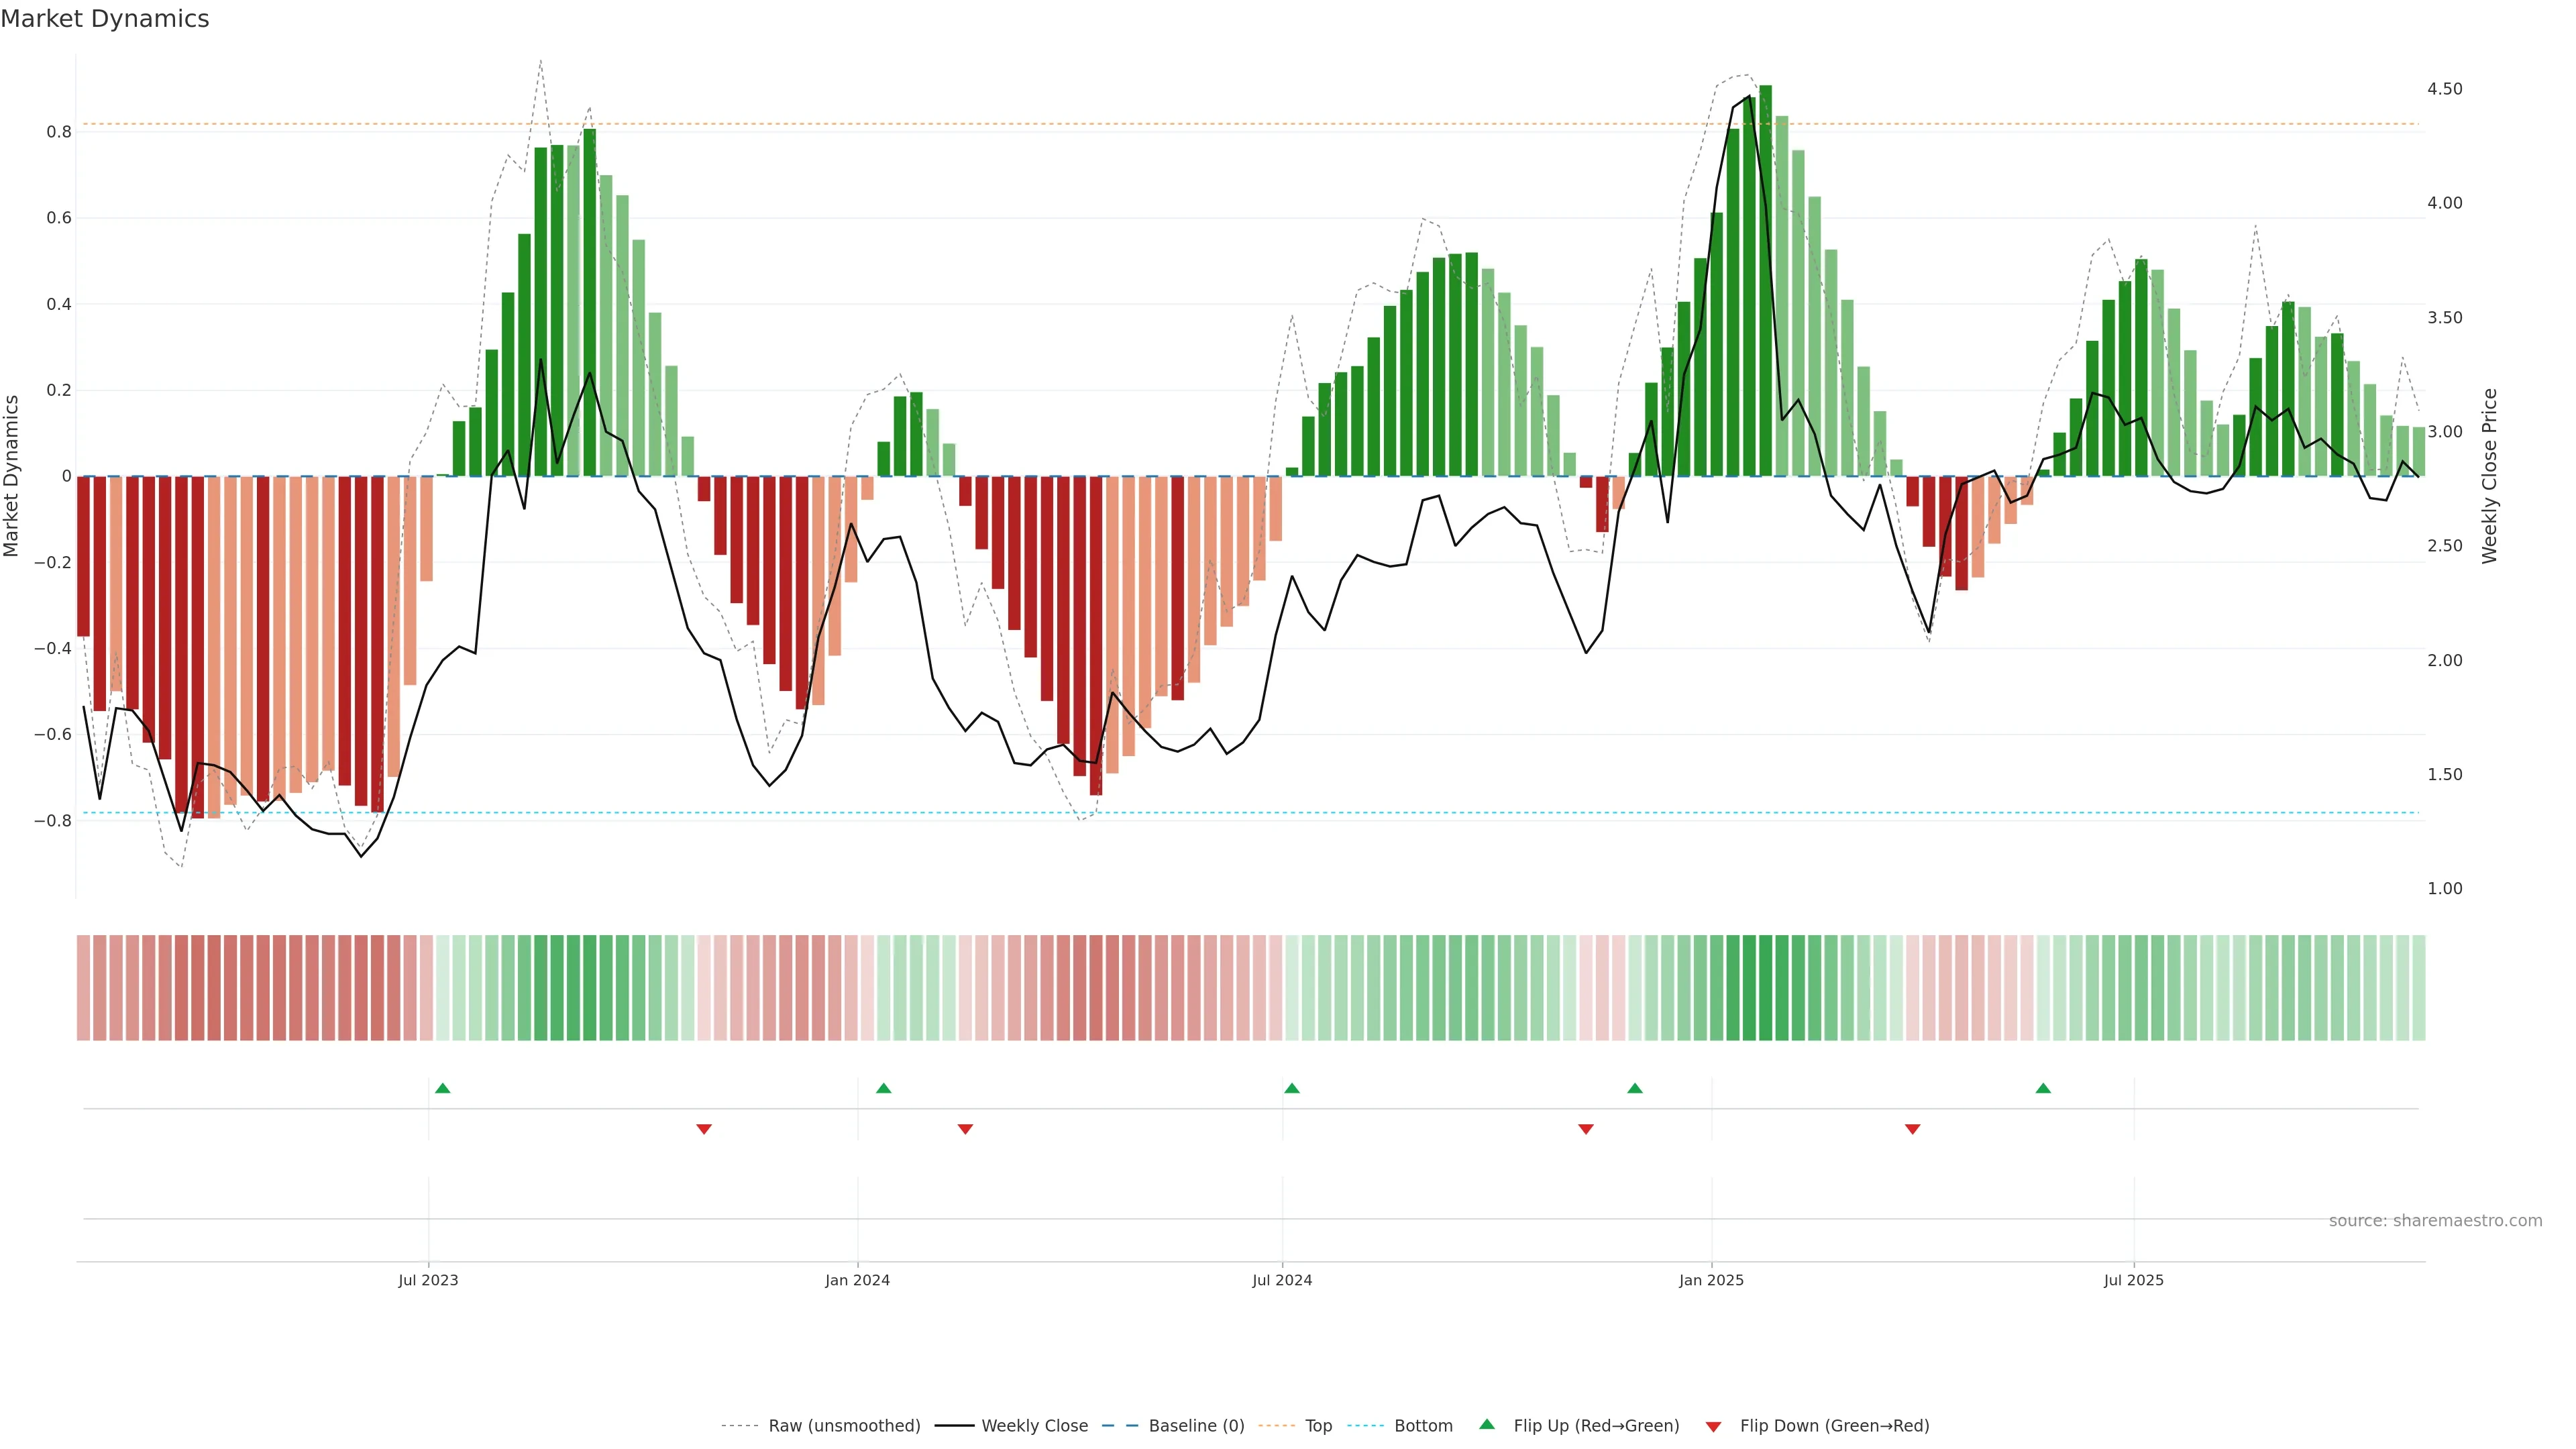The image size is (2576, 1449).
Task: Click the red flip-down triangle after Jan 2024
Action: (965, 1129)
